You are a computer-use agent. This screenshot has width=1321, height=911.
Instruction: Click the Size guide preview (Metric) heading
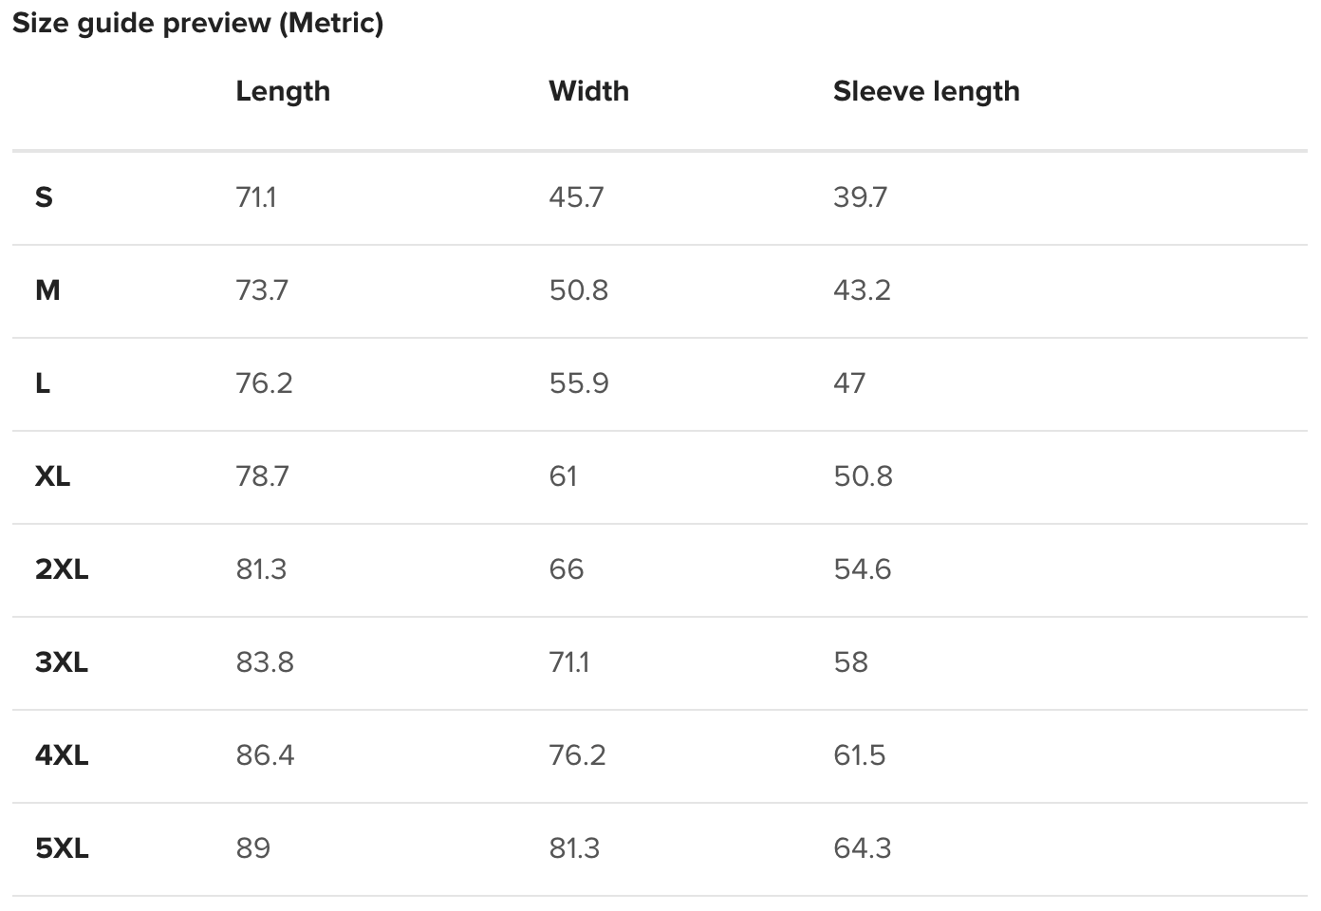click(x=197, y=23)
